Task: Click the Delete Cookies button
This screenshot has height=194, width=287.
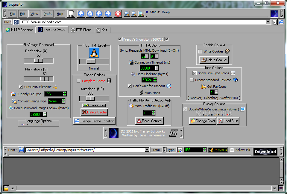Action: coord(214,60)
